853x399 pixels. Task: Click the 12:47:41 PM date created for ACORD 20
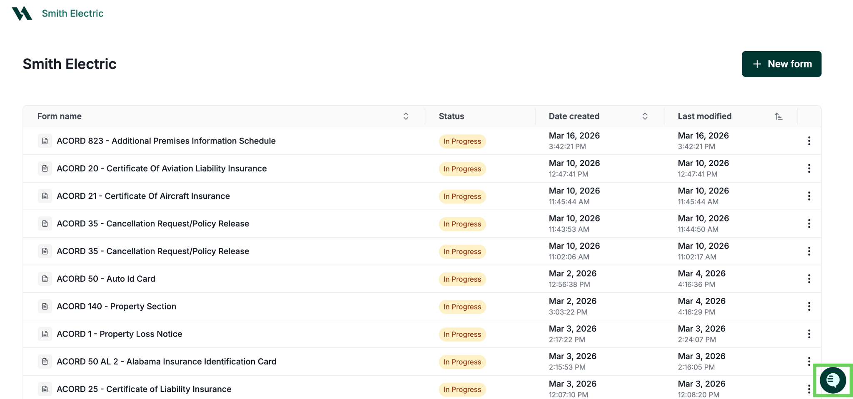coord(569,174)
